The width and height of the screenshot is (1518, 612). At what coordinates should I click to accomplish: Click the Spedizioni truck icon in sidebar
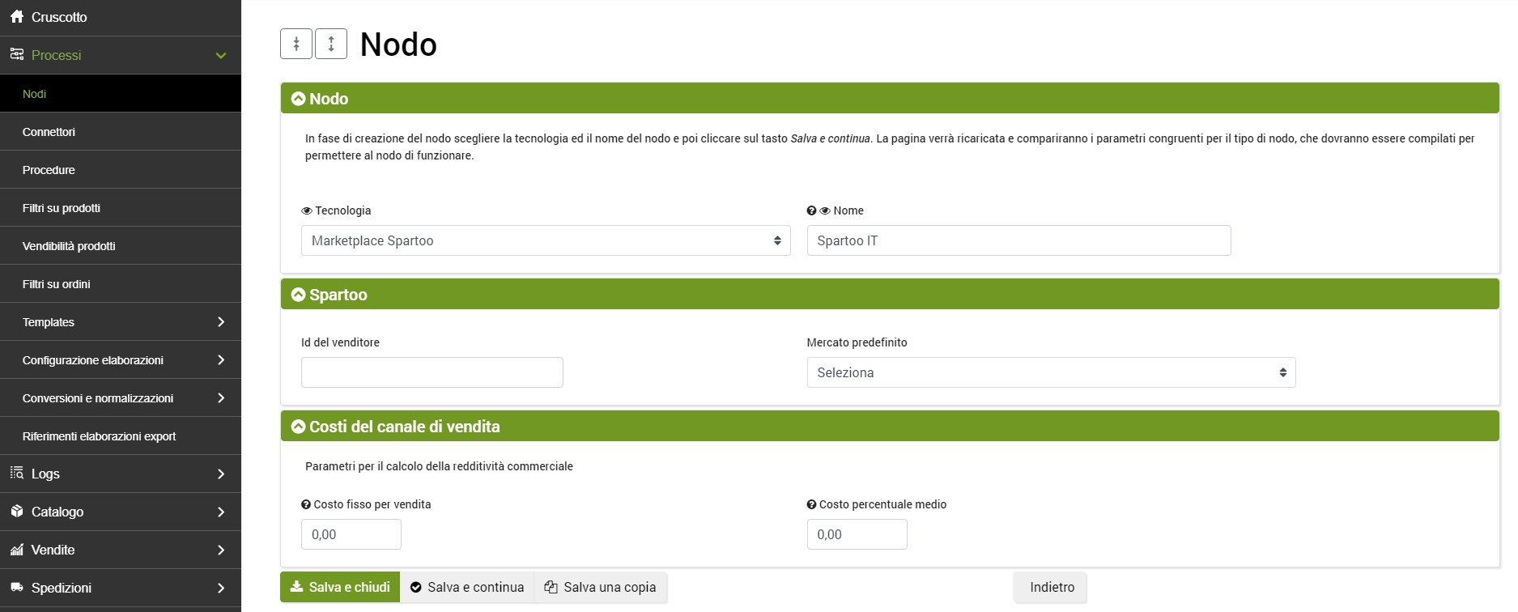coord(17,588)
